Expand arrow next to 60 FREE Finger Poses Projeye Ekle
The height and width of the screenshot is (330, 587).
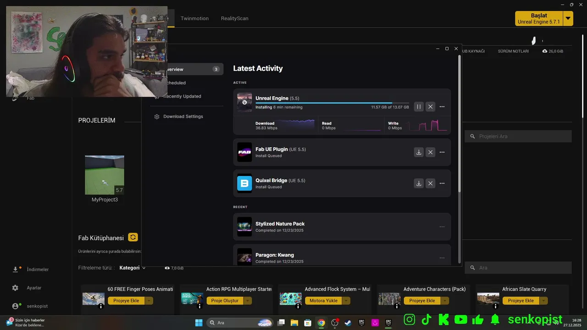tap(149, 301)
